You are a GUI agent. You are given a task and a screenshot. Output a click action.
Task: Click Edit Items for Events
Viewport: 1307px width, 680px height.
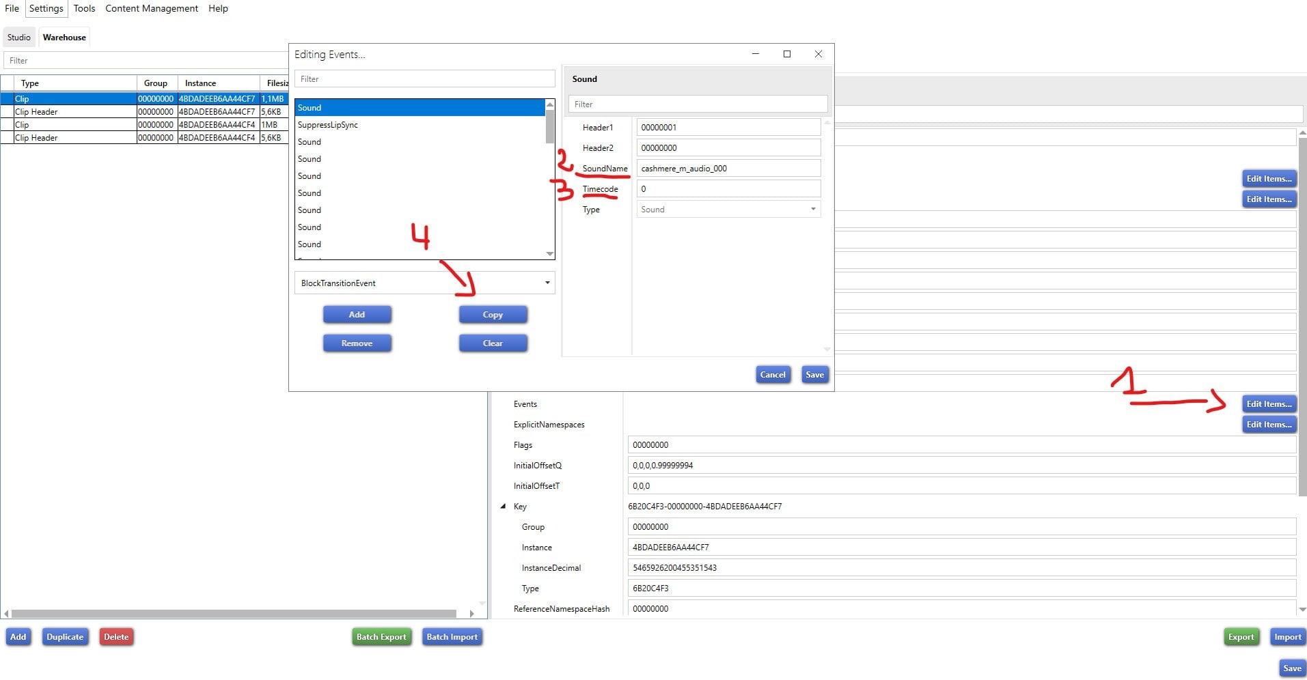click(x=1269, y=404)
